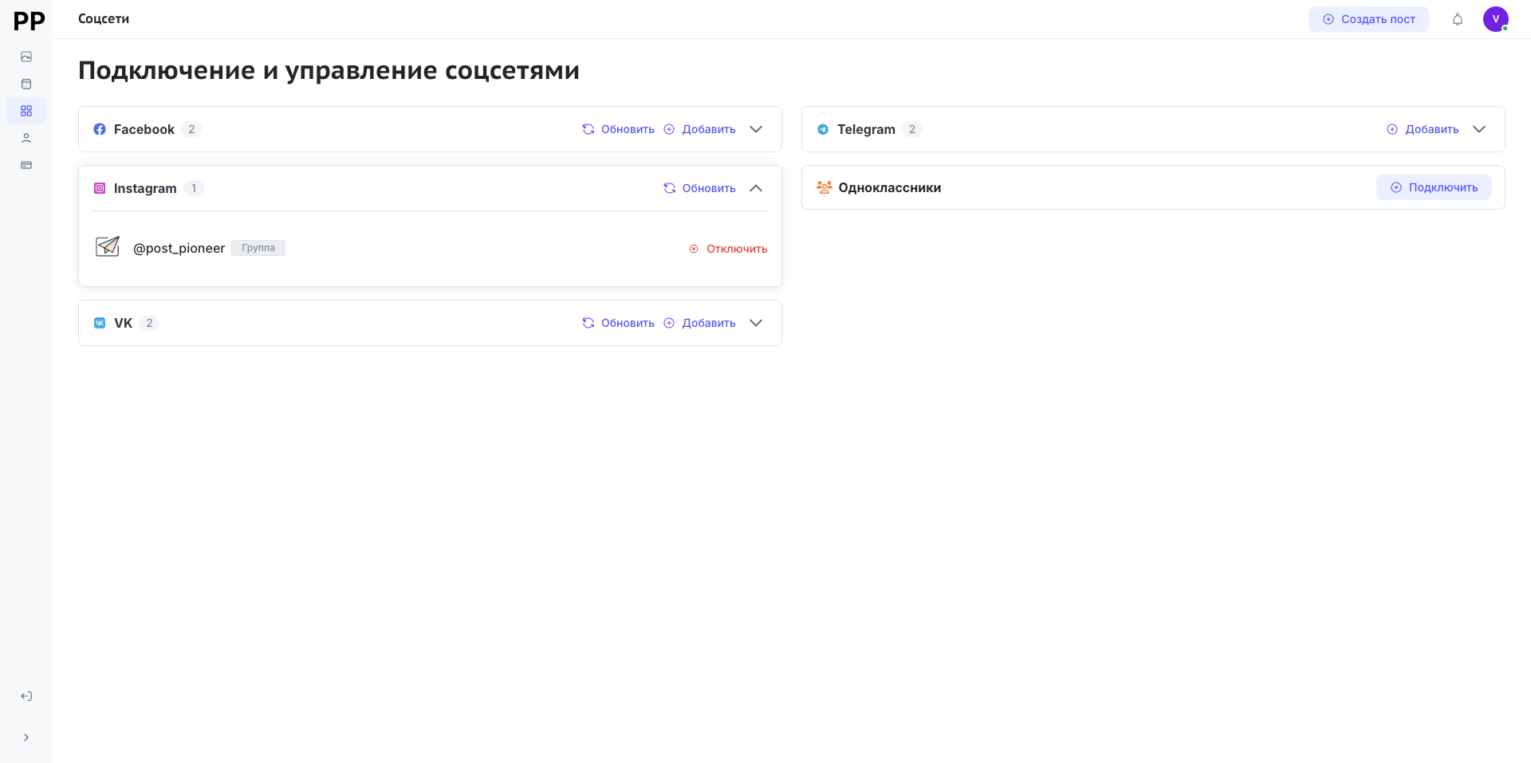Click the @post_pioneer account thumbnail
Image resolution: width=1531 pixels, height=763 pixels.
(x=108, y=247)
